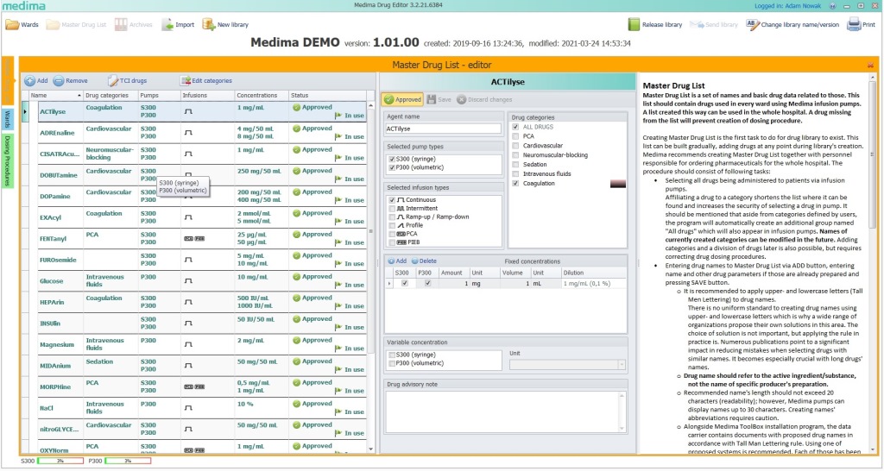This screenshot has height=471, width=884.
Task: Expand the fixed concentration row arrow
Action: click(389, 284)
